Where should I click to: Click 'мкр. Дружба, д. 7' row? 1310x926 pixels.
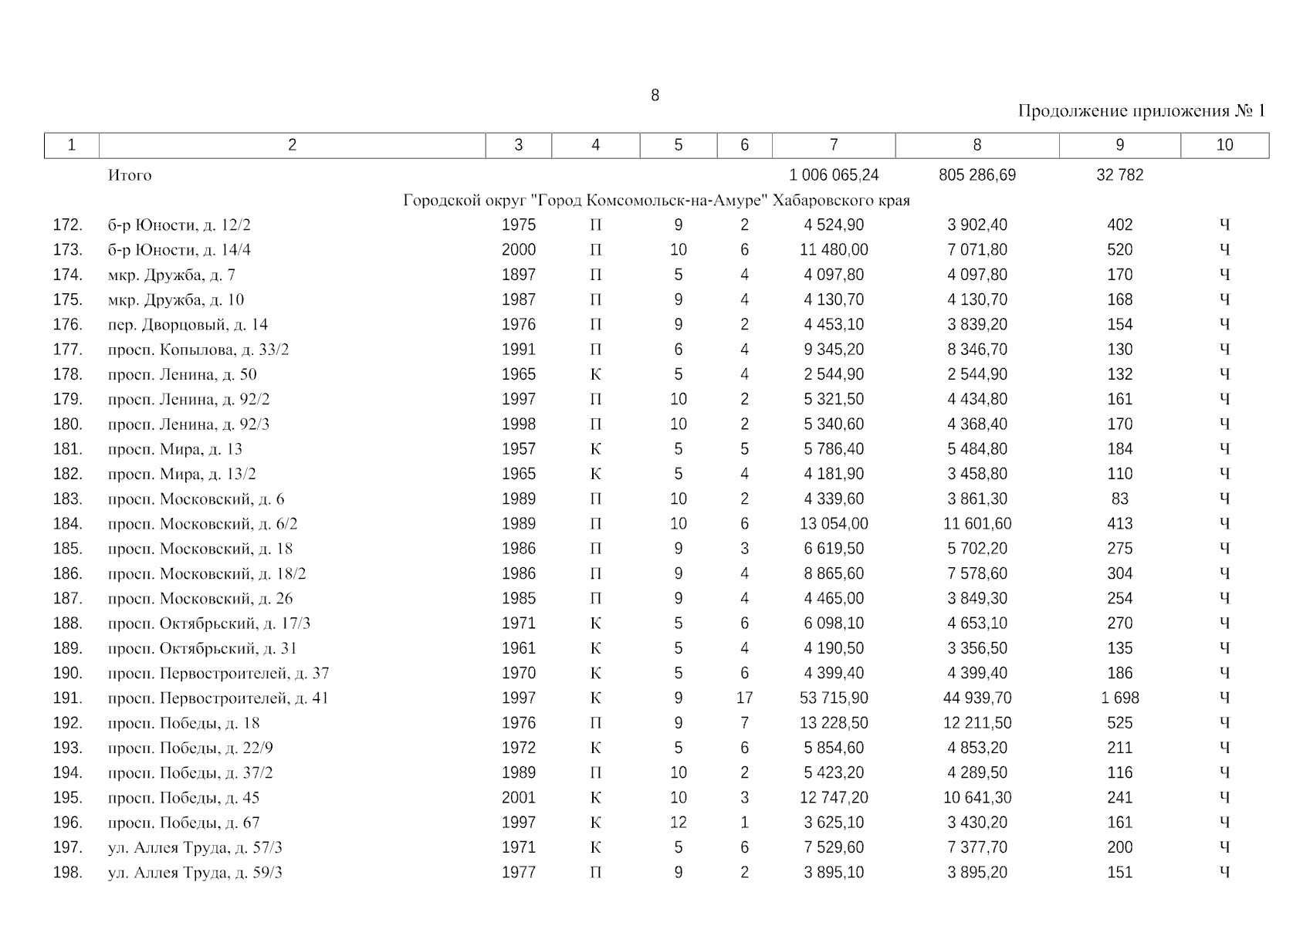(172, 275)
